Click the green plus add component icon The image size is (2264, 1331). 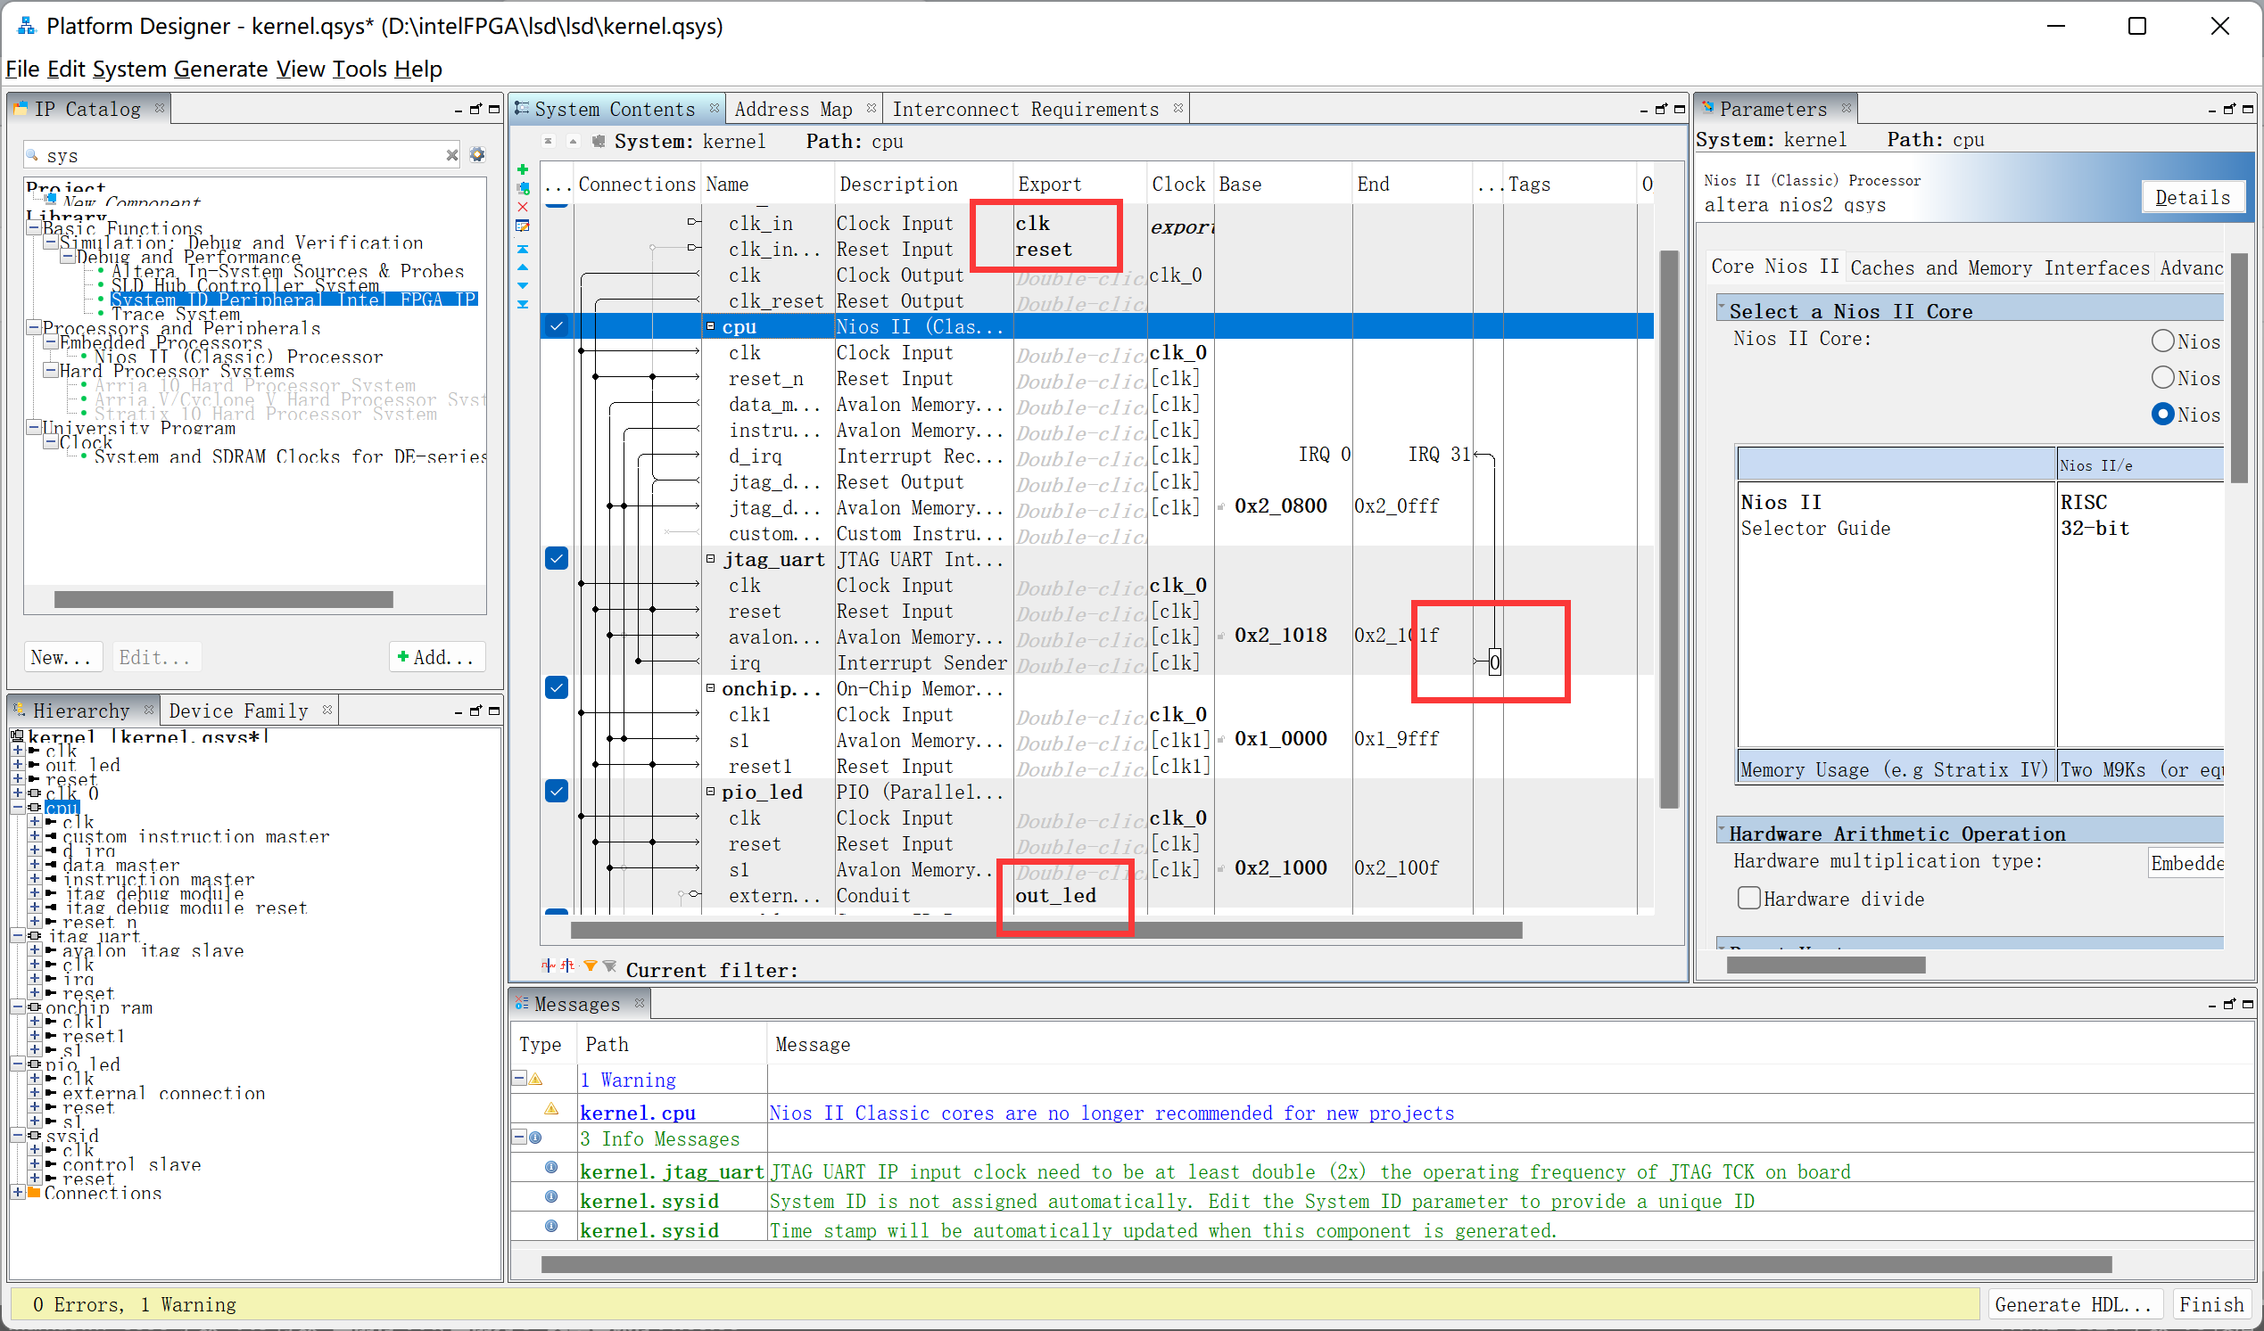coord(523,168)
